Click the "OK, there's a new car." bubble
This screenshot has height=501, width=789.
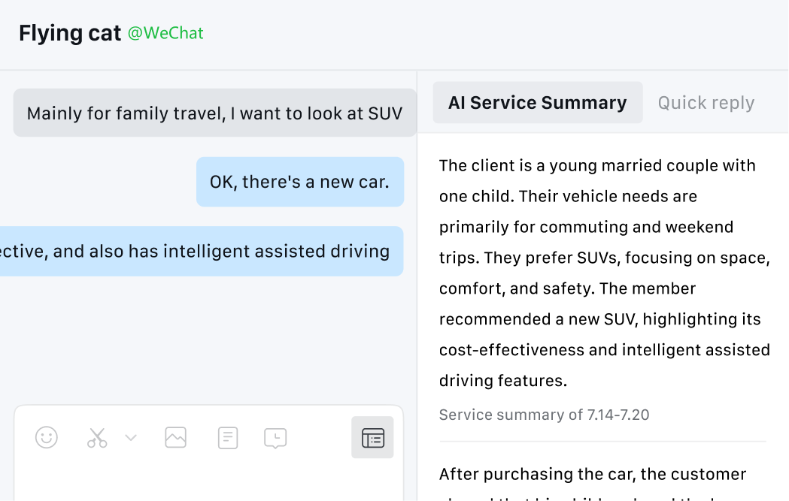click(299, 182)
